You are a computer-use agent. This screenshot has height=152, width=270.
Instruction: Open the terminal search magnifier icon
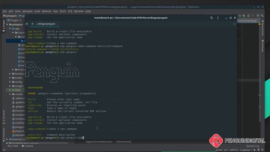211,18
